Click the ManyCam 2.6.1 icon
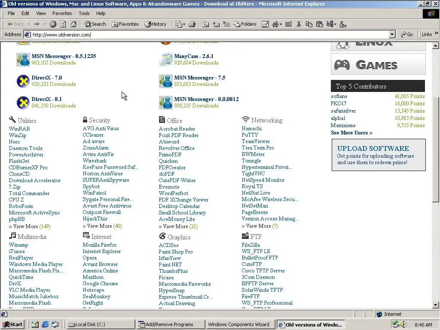 [x=165, y=59]
